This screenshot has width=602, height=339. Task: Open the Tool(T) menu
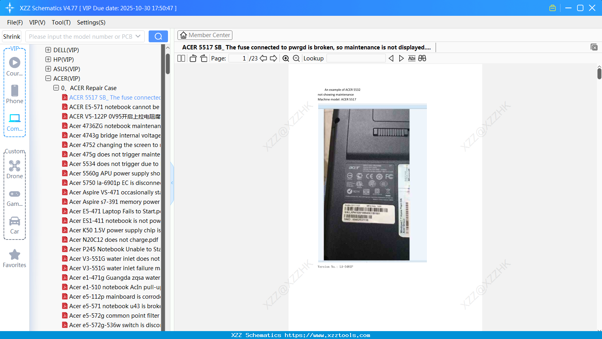[x=61, y=23]
